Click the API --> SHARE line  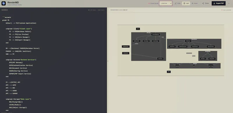[x=11, y=91]
